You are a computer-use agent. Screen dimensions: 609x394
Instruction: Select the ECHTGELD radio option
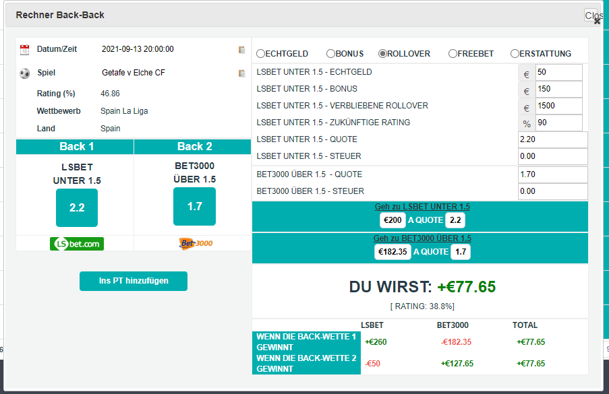(260, 53)
